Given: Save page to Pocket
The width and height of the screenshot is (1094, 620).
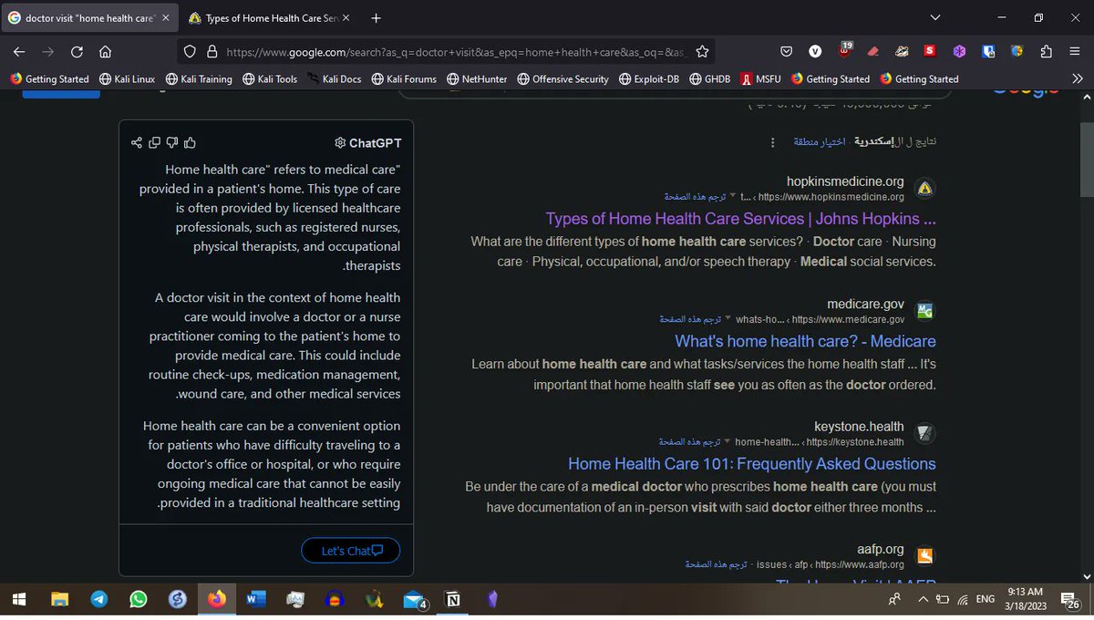Looking at the screenshot, I should [787, 52].
